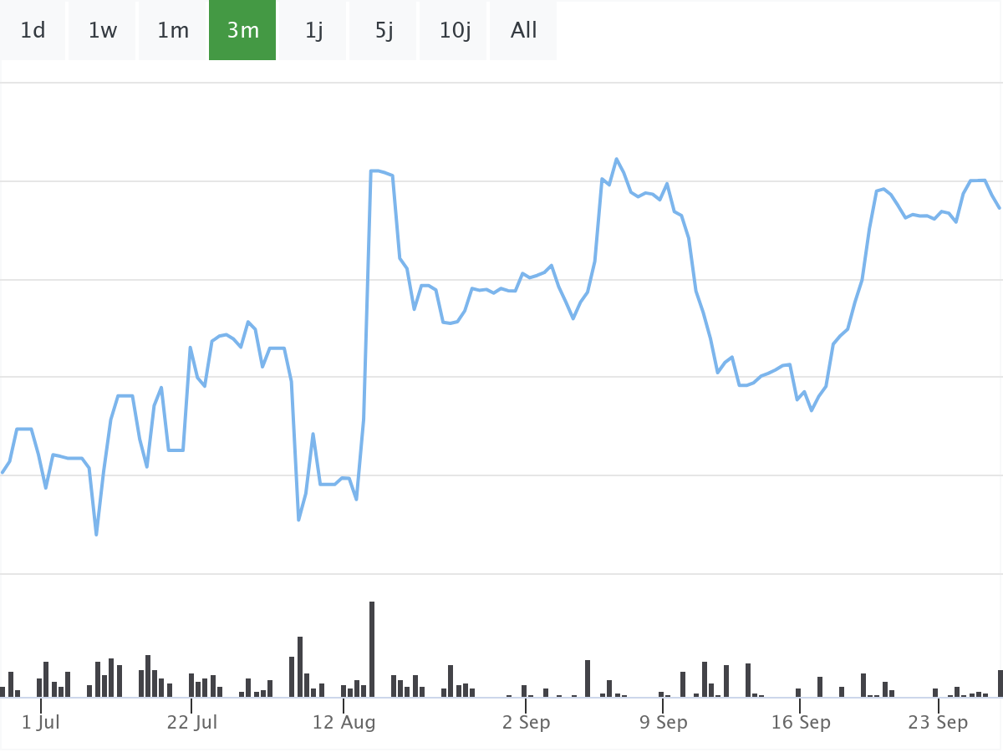Click the highest peak of the price line
The image size is (1003, 752).
pos(617,159)
